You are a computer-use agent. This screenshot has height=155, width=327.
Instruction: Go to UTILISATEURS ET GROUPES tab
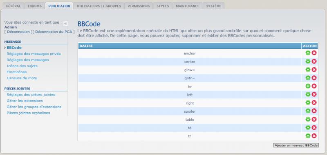pyautogui.click(x=99, y=6)
